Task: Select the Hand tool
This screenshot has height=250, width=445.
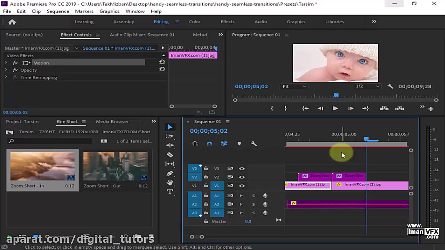Action: 170,182
